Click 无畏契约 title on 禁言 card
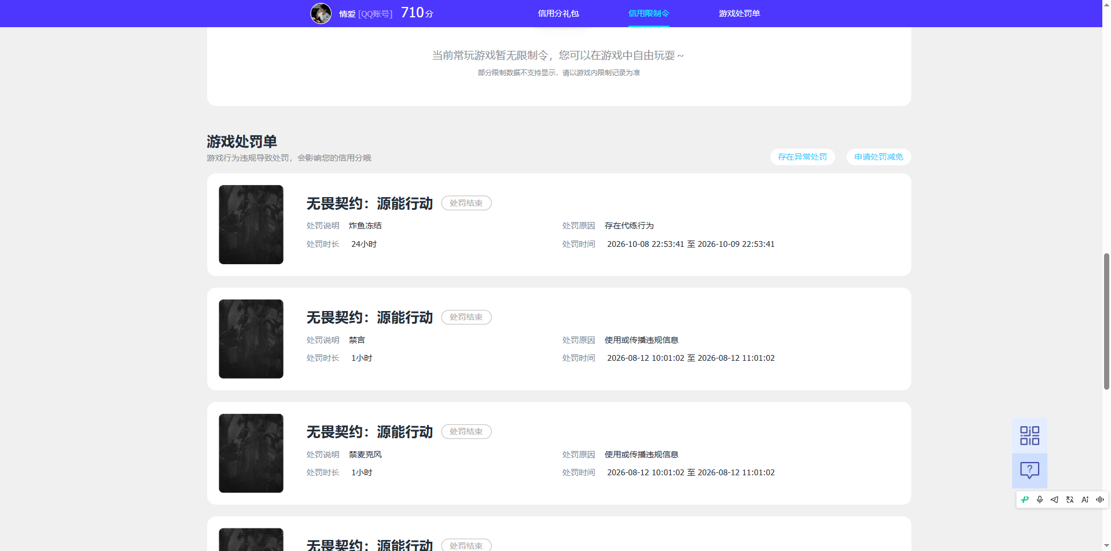 [370, 317]
